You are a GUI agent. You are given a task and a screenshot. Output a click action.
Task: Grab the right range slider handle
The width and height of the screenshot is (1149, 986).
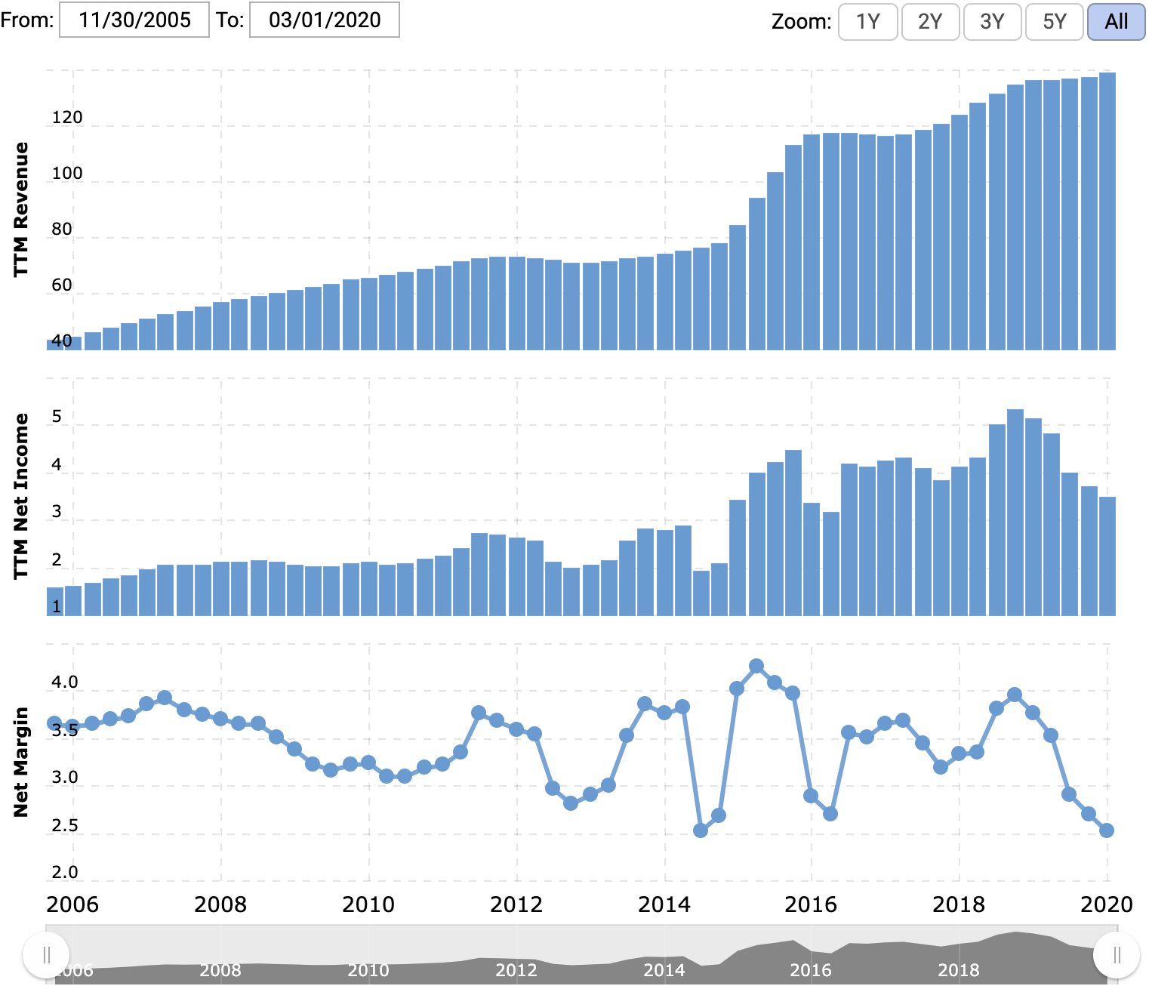click(x=1117, y=955)
